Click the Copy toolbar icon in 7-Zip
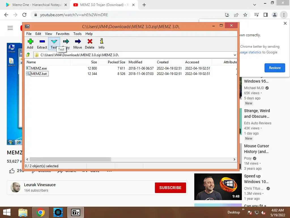Viewport: 290px width, 218px height. tap(66, 44)
